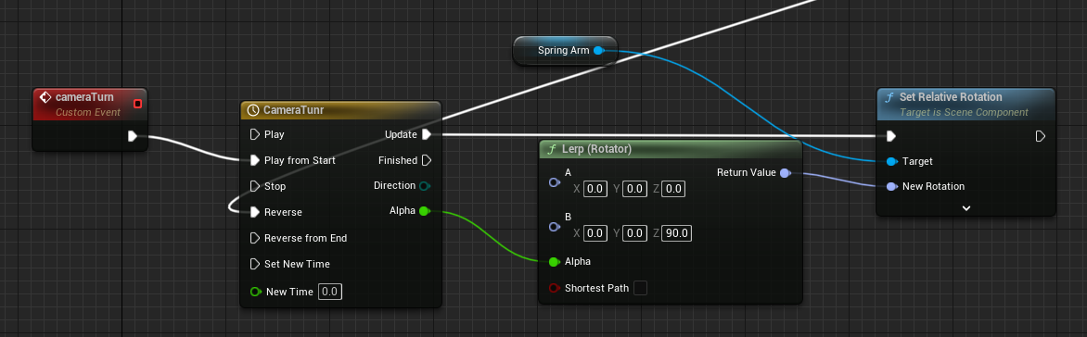
Task: Click the Lerp node's A rotator pin
Action: point(554,182)
